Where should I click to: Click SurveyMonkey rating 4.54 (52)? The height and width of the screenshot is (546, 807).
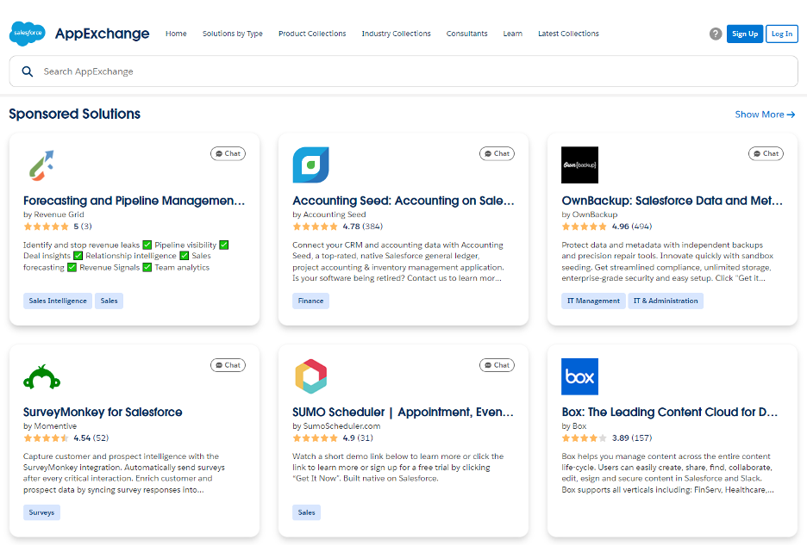(66, 438)
